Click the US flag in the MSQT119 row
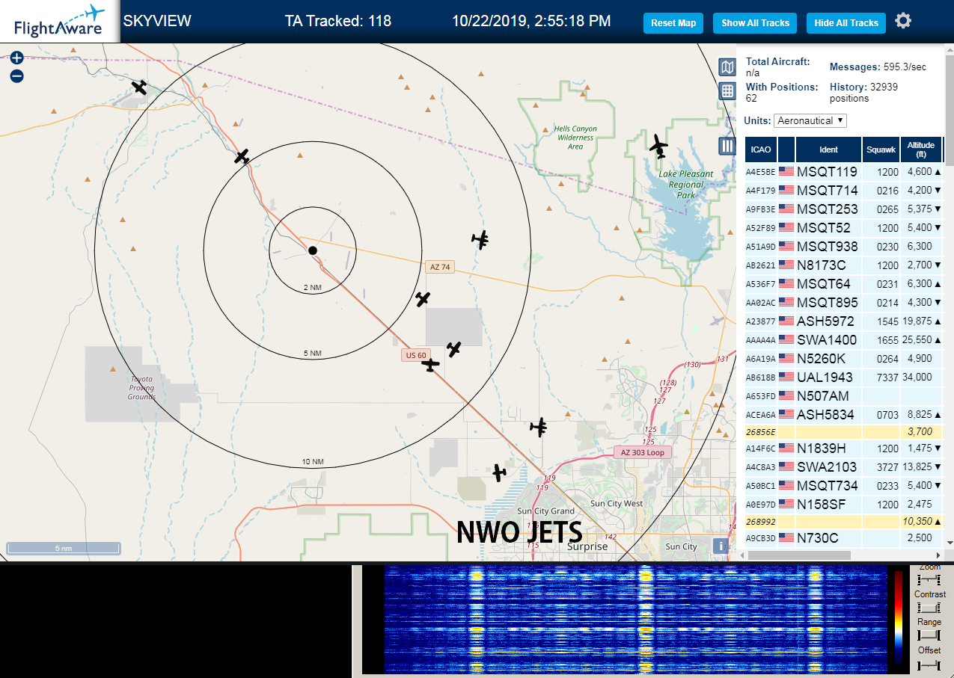 pos(786,172)
